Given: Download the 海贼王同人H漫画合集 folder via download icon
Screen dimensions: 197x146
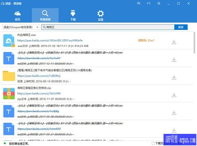Looking at the screenshot, I should click(x=174, y=77).
